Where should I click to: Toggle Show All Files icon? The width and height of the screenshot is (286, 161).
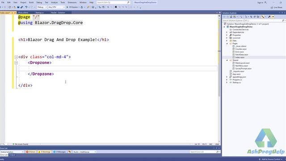pyautogui.click(x=258, y=17)
